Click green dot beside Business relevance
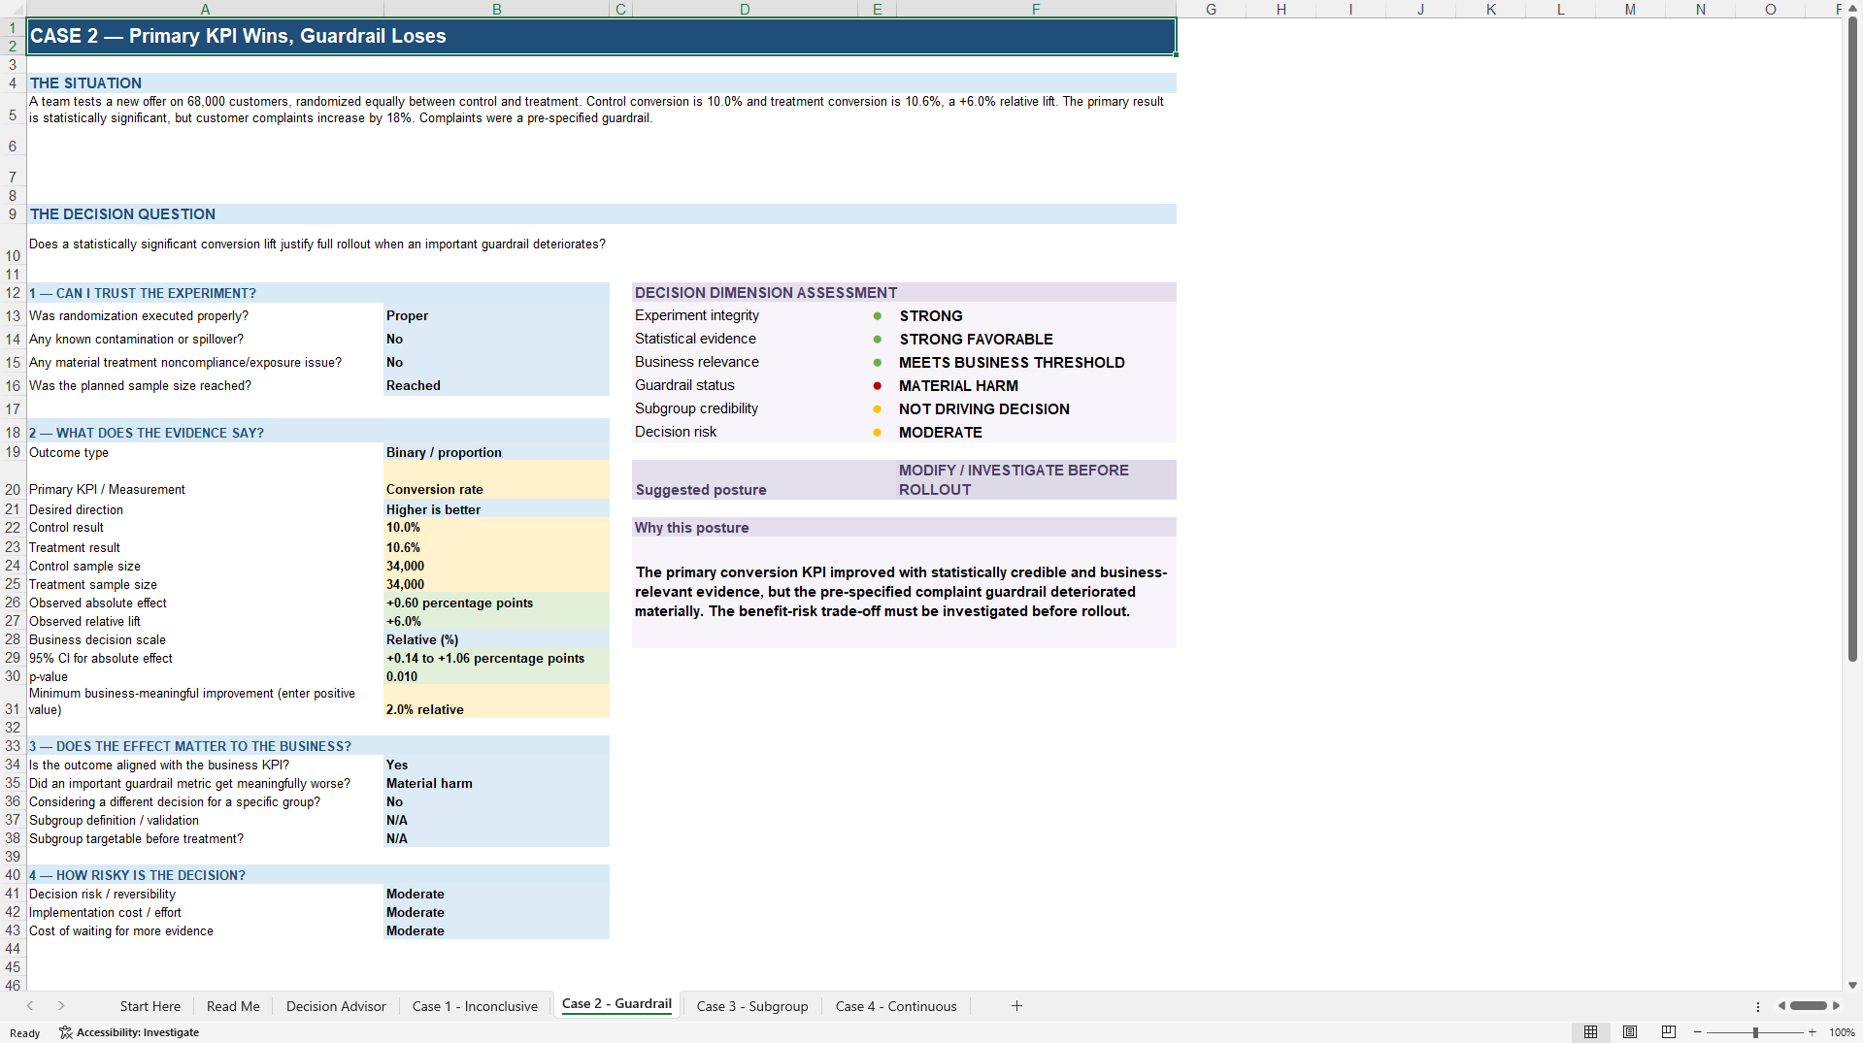 tap(877, 363)
